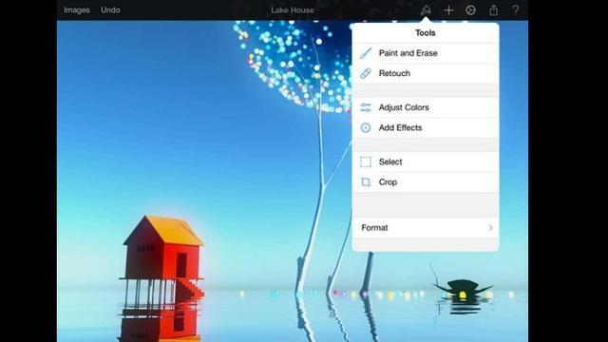Click the Paint and Erase brush icon
The width and height of the screenshot is (608, 342).
(366, 53)
